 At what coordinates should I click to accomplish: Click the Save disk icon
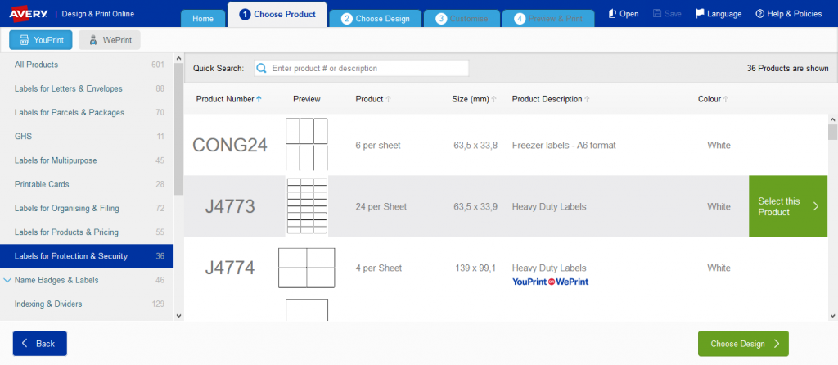pyautogui.click(x=657, y=14)
